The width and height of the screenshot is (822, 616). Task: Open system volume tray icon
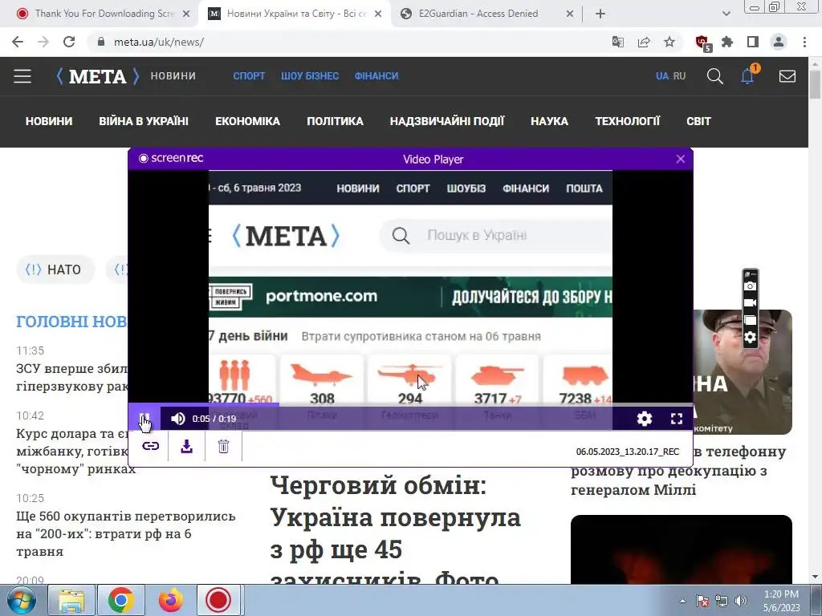coord(741,601)
